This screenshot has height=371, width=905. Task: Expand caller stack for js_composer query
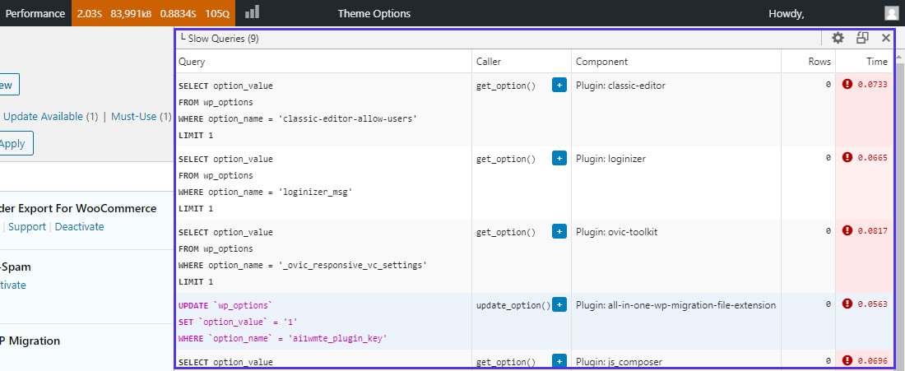tap(559, 361)
